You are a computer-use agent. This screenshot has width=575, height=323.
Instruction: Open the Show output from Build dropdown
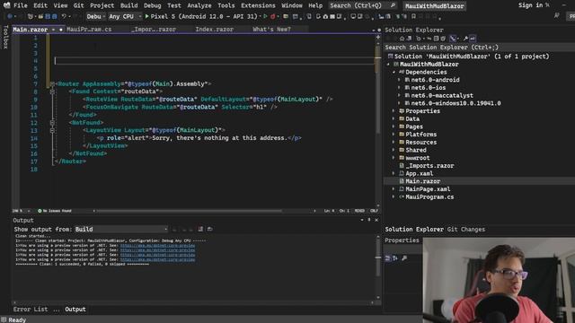click(121, 230)
